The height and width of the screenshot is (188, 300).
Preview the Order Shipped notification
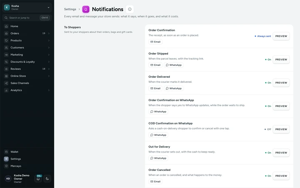point(281,59)
